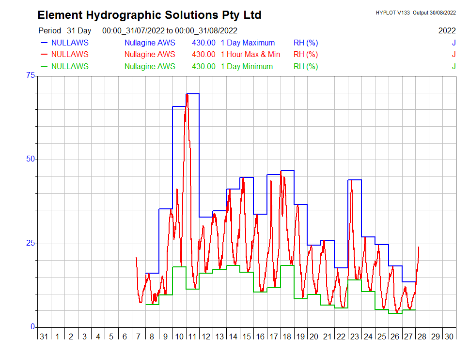
Task: Select day 31 on the x-axis
Action: pyautogui.click(x=44, y=336)
